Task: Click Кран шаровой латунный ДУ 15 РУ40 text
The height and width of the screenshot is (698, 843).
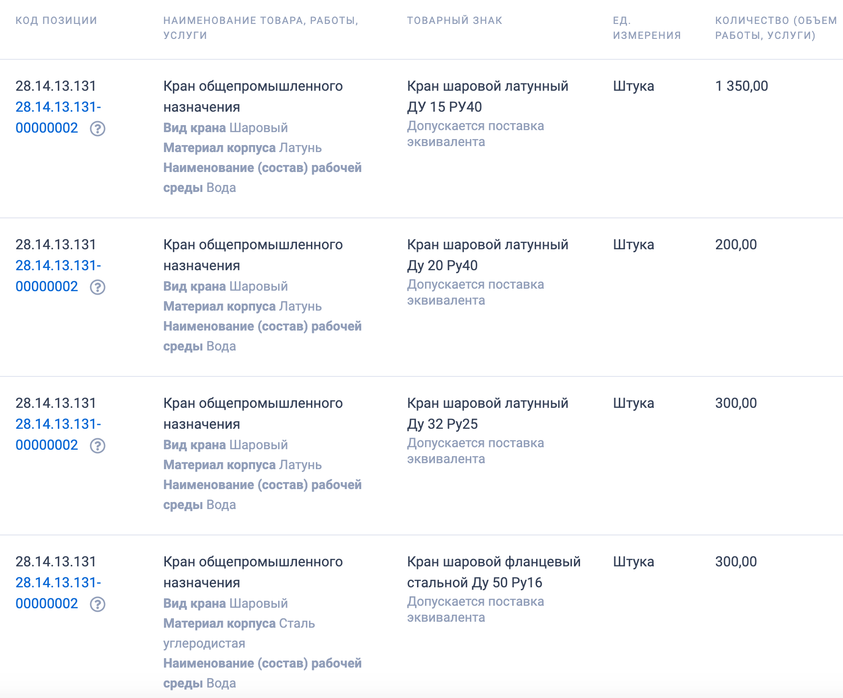Action: (x=487, y=96)
